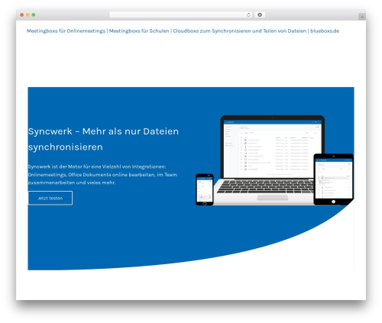Reload page using browser refresh icon

[248, 15]
